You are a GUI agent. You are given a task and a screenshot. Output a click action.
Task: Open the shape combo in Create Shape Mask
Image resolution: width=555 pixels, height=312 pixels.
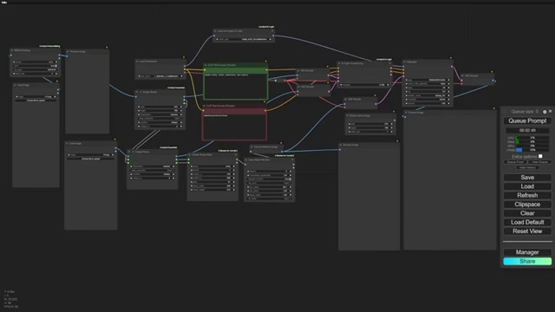point(212,166)
